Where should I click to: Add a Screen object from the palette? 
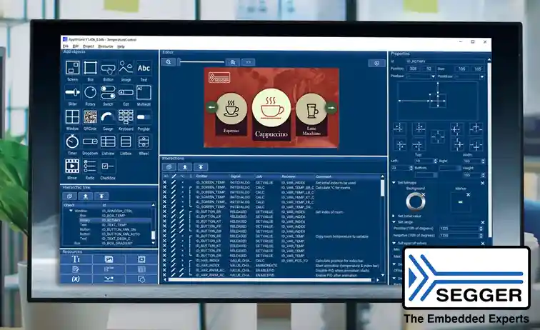(x=72, y=68)
